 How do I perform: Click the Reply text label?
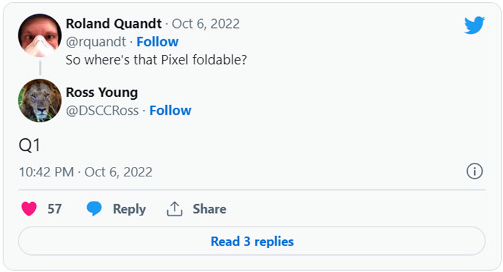point(129,209)
